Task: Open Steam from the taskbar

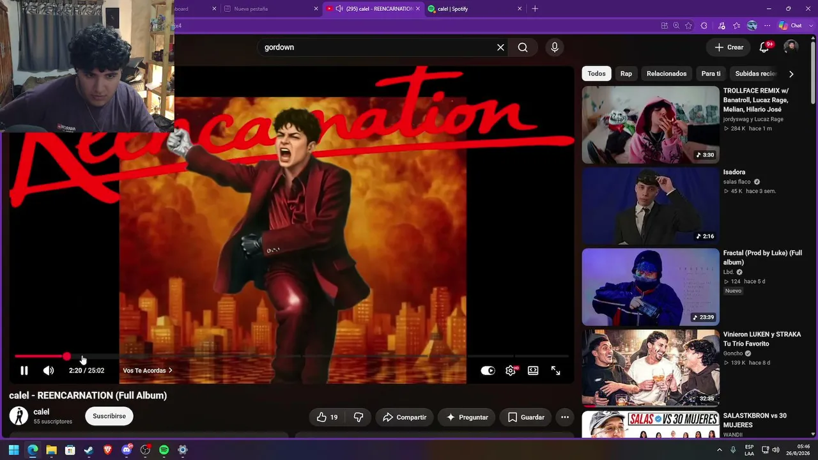Action: [89, 450]
